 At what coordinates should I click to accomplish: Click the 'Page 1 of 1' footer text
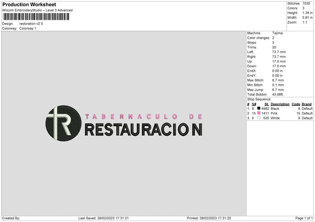(x=304, y=218)
